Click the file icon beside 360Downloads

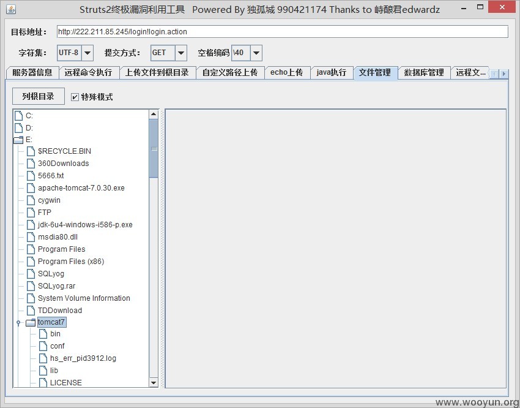click(x=31, y=164)
